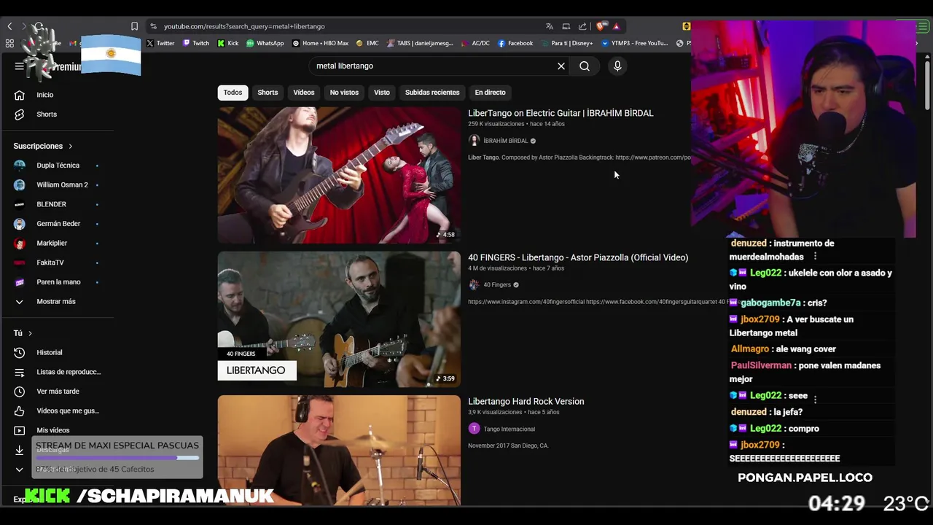The height and width of the screenshot is (525, 933).
Task: Select the 'Subidas recientes' filter chip
Action: (432, 93)
